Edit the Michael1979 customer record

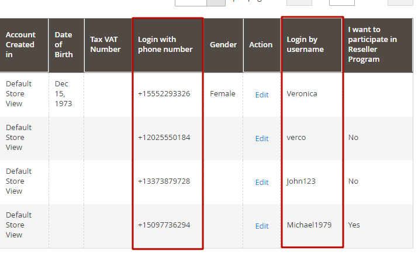(x=262, y=226)
